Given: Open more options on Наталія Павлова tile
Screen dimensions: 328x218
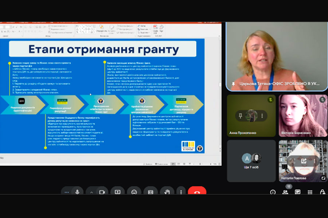Looking at the screenshot, I should click(x=315, y=161).
